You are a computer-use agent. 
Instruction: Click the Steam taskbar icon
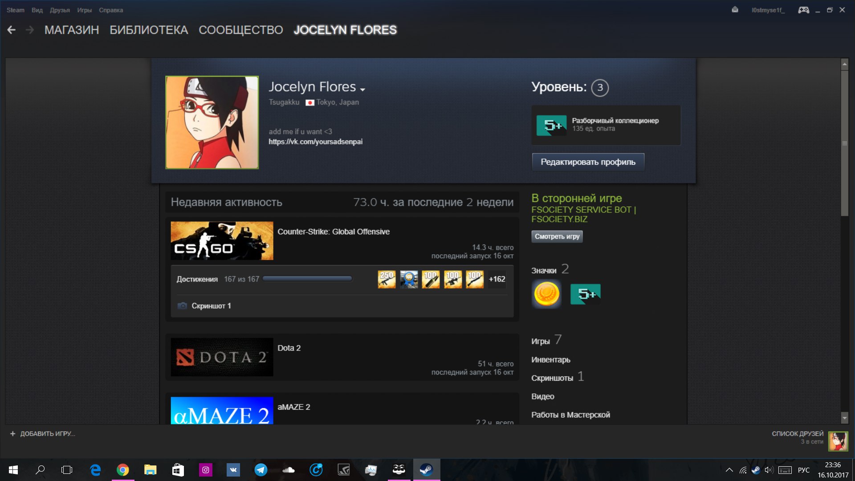[x=427, y=470]
